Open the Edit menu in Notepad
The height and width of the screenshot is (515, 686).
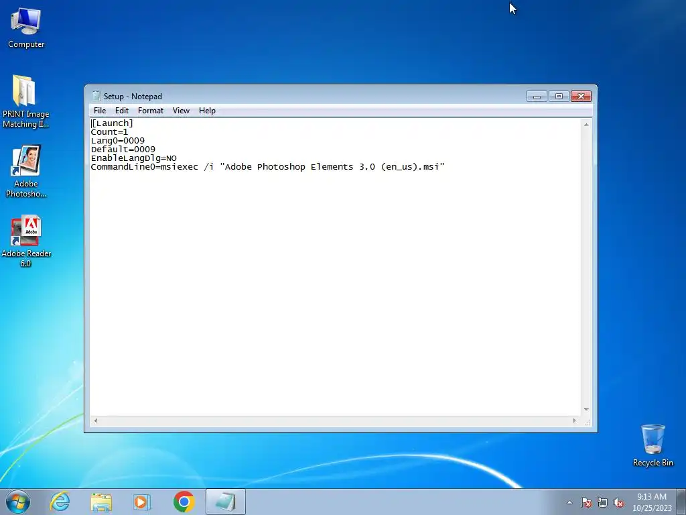click(122, 111)
